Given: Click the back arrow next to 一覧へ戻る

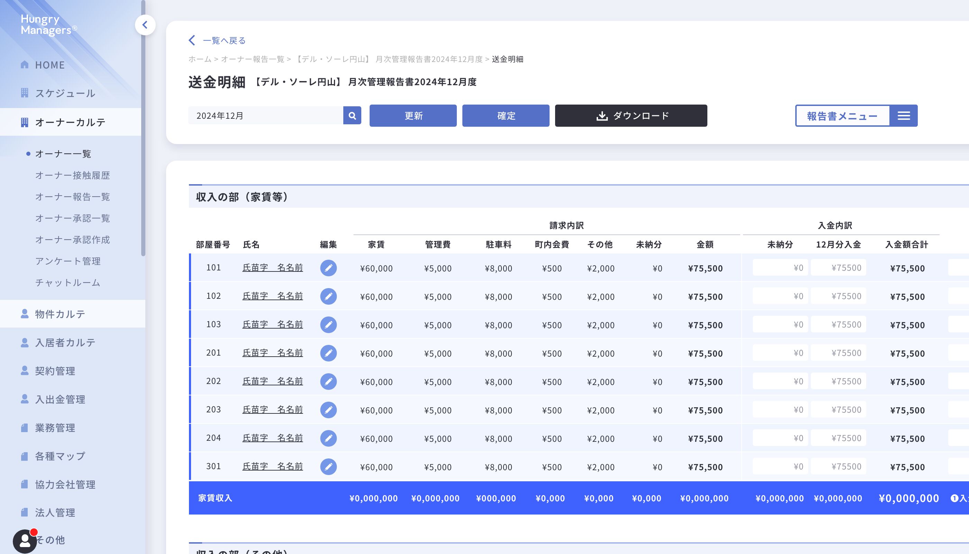Looking at the screenshot, I should 192,40.
